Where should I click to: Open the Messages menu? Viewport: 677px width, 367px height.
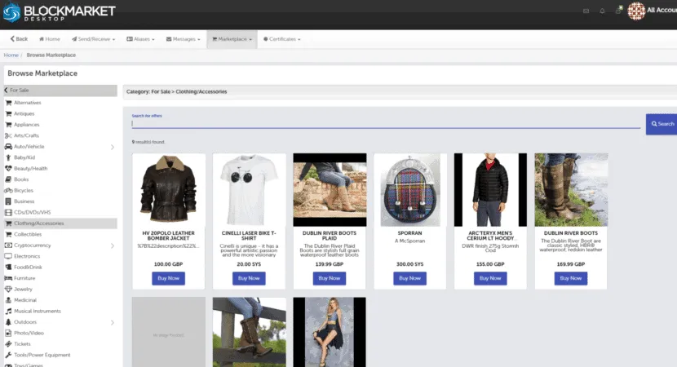(183, 39)
